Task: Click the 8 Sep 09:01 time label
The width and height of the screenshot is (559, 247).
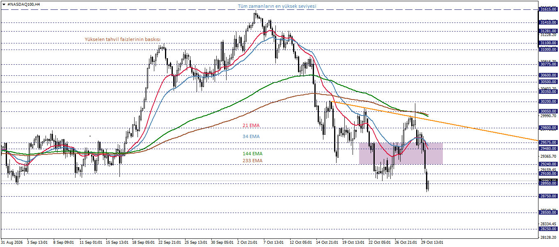Action: tap(64, 242)
